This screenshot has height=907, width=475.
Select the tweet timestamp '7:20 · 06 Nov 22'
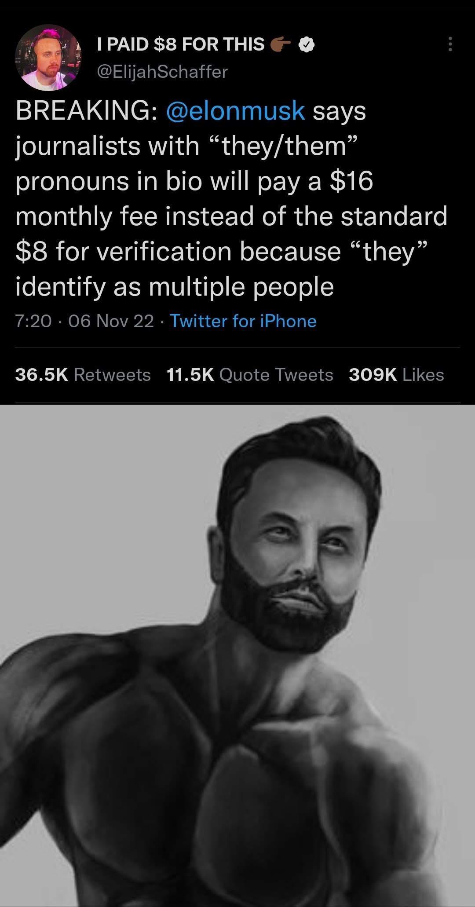coord(86,322)
